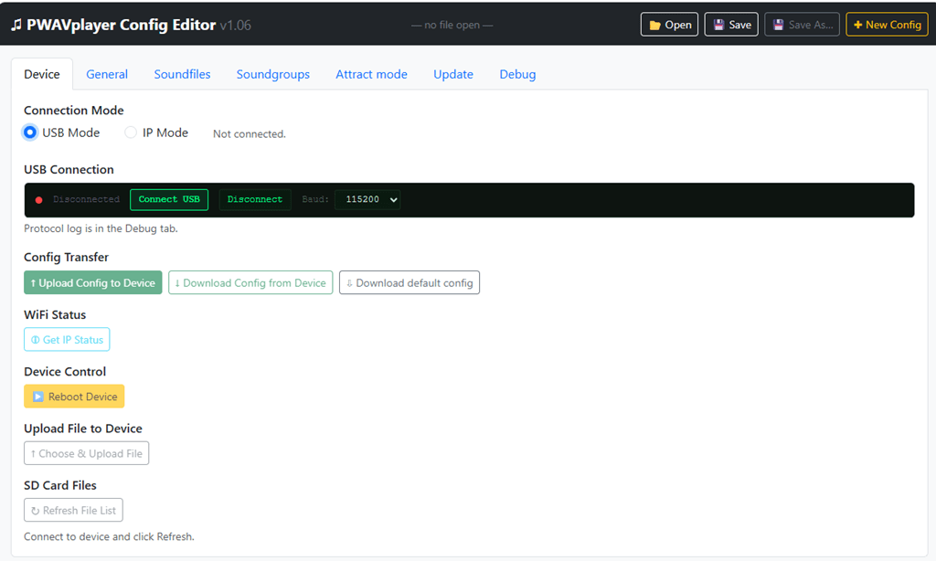Click Get IP Status button
Viewport: 936px width, 561px height.
pos(67,340)
